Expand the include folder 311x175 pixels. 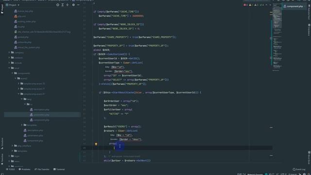click(x=9, y=63)
